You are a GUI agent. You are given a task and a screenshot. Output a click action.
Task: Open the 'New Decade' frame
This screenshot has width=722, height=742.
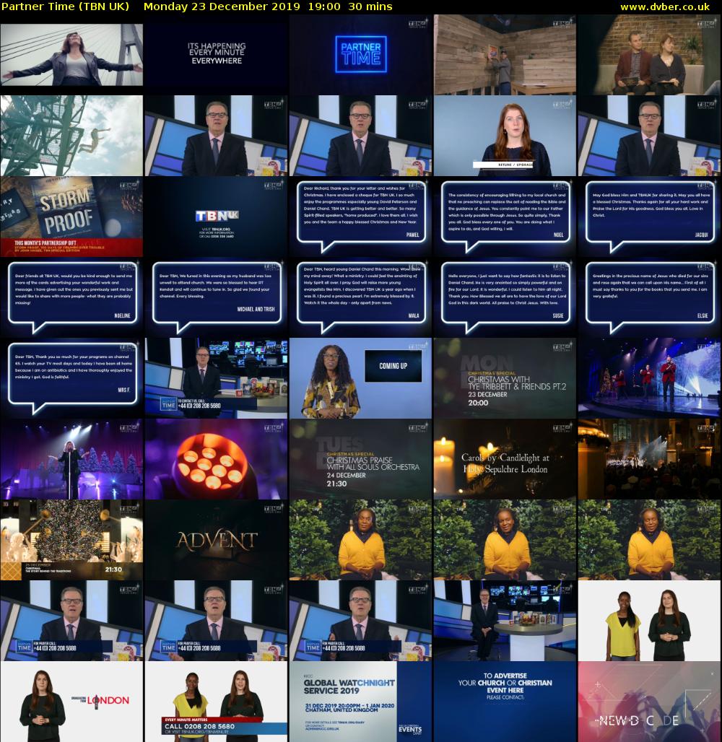[x=650, y=702]
